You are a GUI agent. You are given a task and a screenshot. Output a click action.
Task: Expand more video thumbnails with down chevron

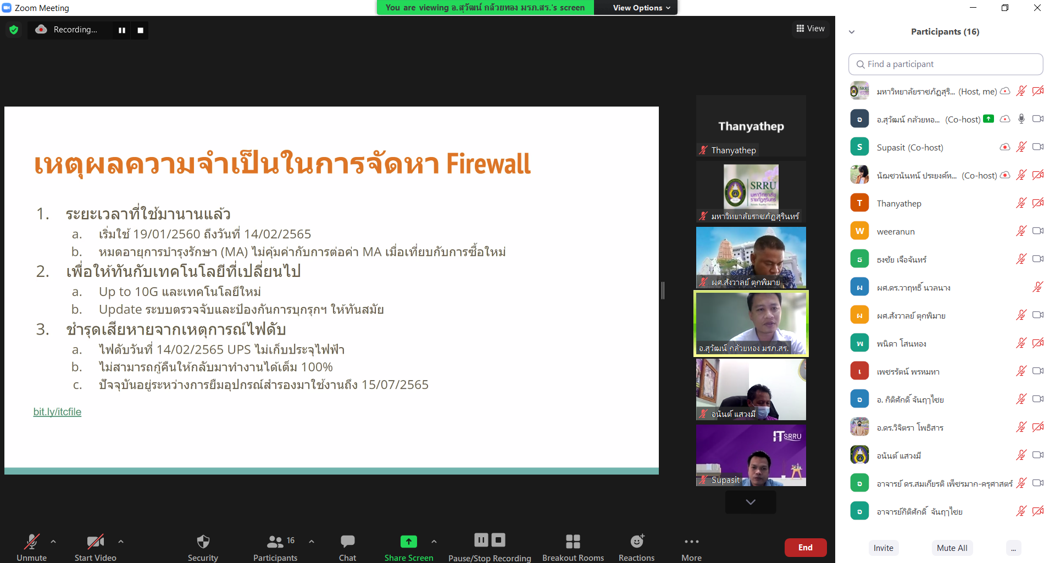coord(751,502)
